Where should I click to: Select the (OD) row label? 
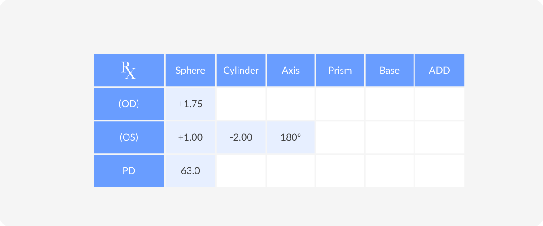pyautogui.click(x=129, y=104)
